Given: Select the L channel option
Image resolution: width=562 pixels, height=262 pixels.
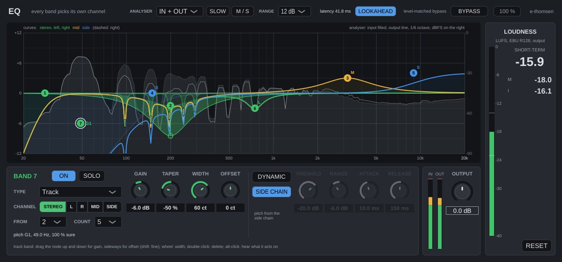Looking at the screenshot, I should click(x=71, y=207).
